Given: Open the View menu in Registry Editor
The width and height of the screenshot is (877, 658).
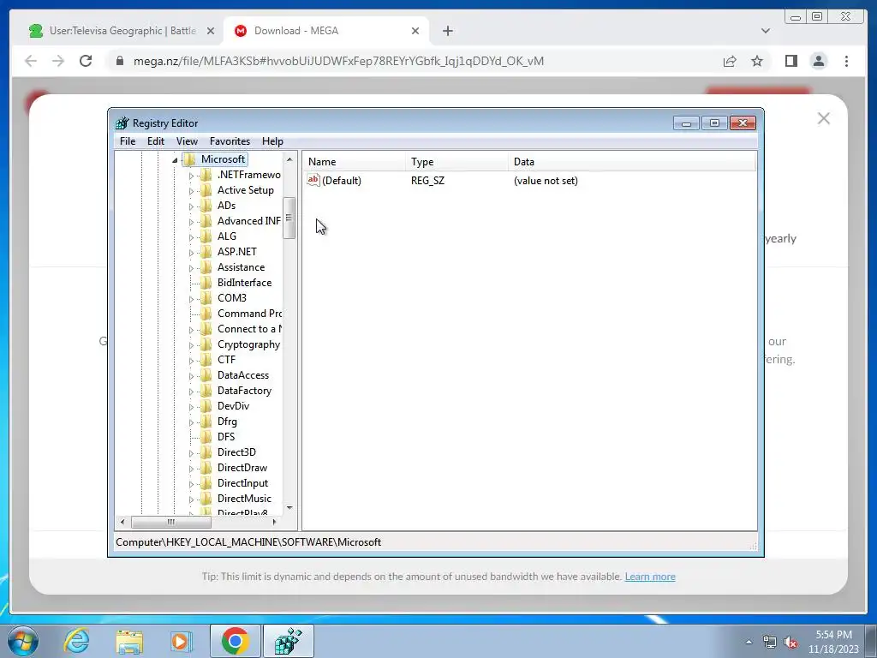Looking at the screenshot, I should pyautogui.click(x=187, y=141).
